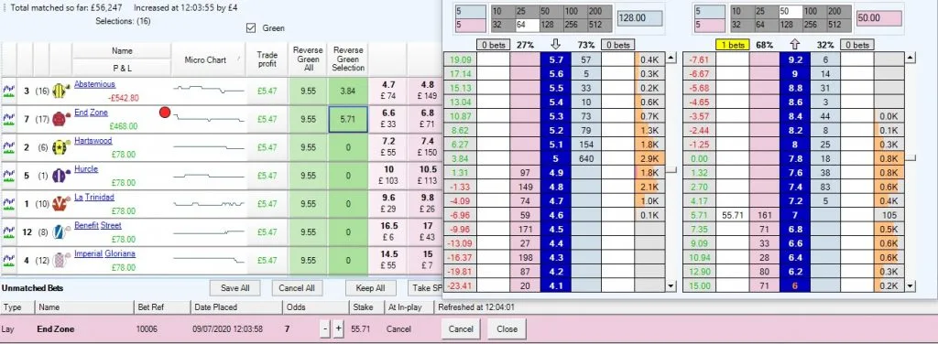Click the 5.71 Reverse Green Selection cell

pyautogui.click(x=348, y=119)
